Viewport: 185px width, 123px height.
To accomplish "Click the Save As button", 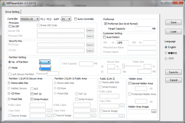I will (173, 72).
